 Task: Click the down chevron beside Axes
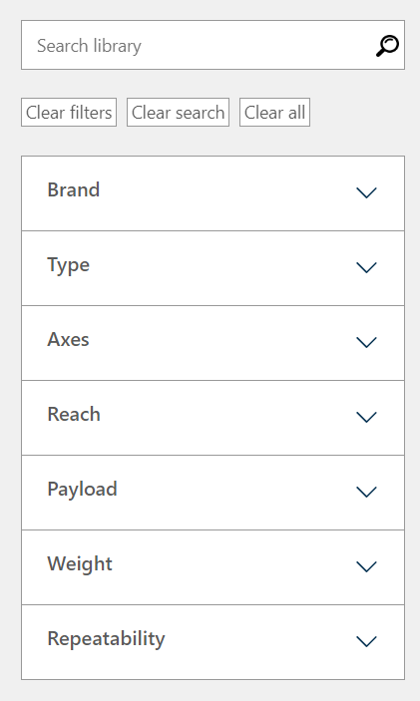pyautogui.click(x=366, y=342)
